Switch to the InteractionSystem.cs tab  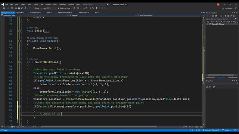point(65,13)
